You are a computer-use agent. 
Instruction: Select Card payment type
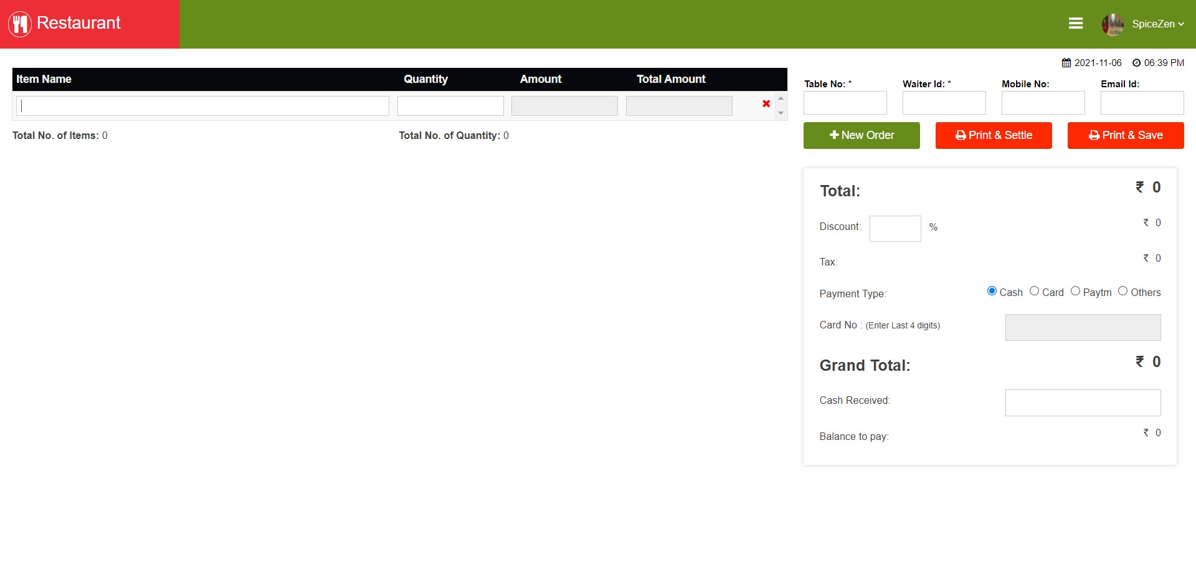point(1034,291)
